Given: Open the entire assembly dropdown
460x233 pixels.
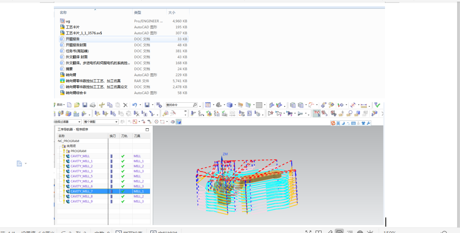Looking at the screenshot, I should [116, 122].
